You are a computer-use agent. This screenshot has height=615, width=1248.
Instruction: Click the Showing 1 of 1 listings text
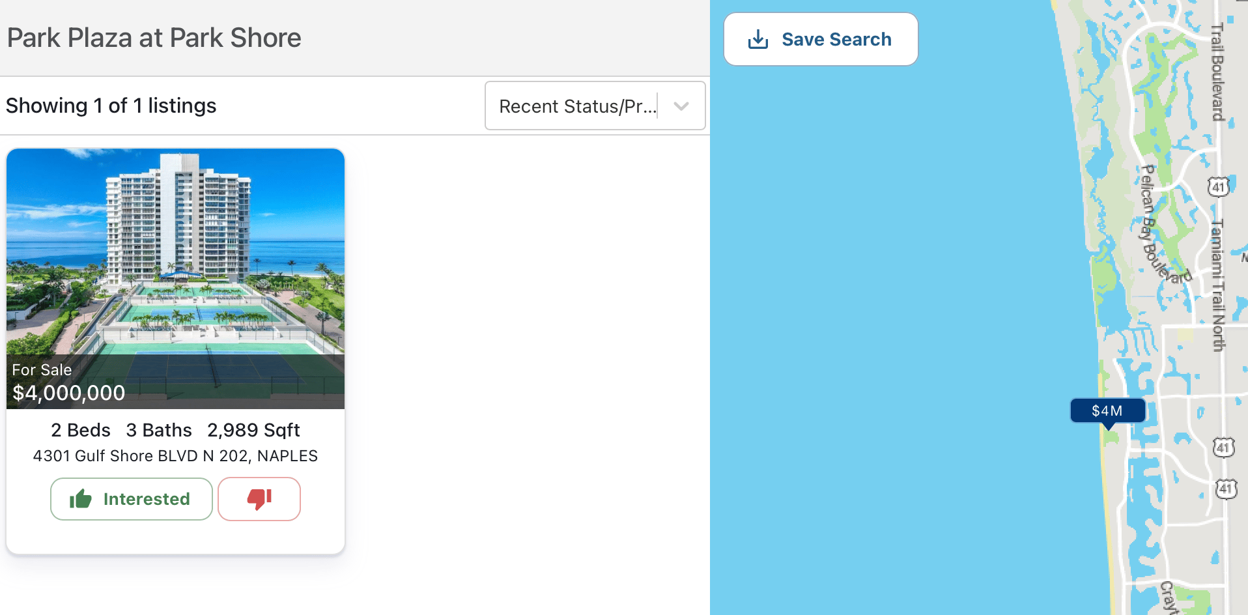(111, 106)
